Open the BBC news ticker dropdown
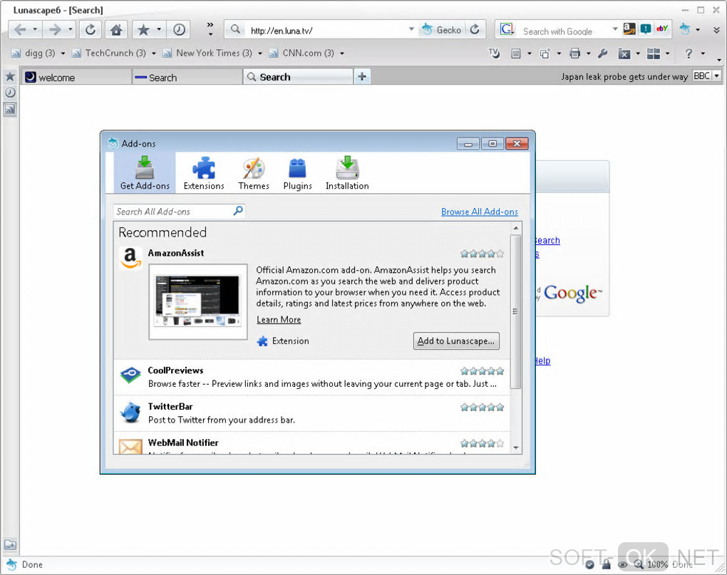 click(x=717, y=76)
